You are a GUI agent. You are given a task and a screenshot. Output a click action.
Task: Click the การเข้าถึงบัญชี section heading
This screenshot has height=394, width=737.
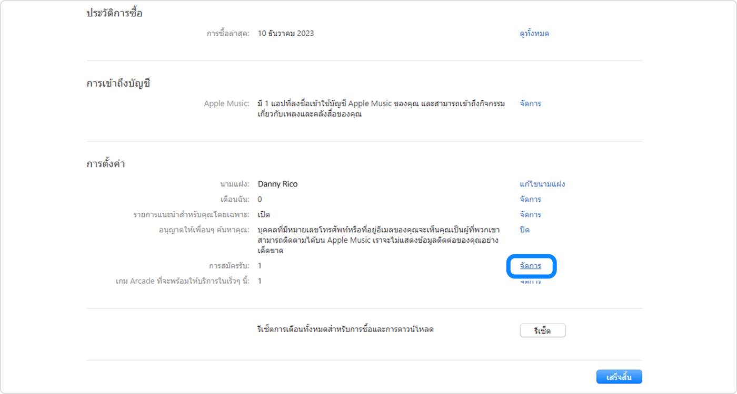[x=118, y=83]
